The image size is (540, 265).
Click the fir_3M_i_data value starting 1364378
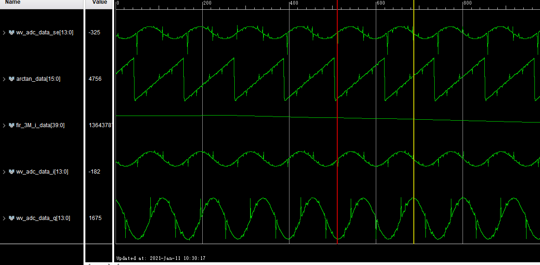coord(100,125)
